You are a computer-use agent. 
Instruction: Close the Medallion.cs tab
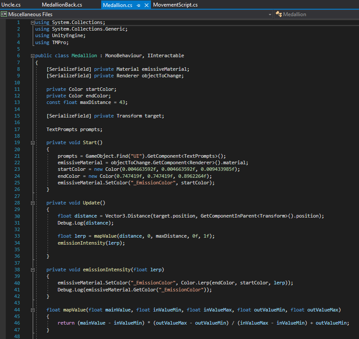[x=146, y=5]
